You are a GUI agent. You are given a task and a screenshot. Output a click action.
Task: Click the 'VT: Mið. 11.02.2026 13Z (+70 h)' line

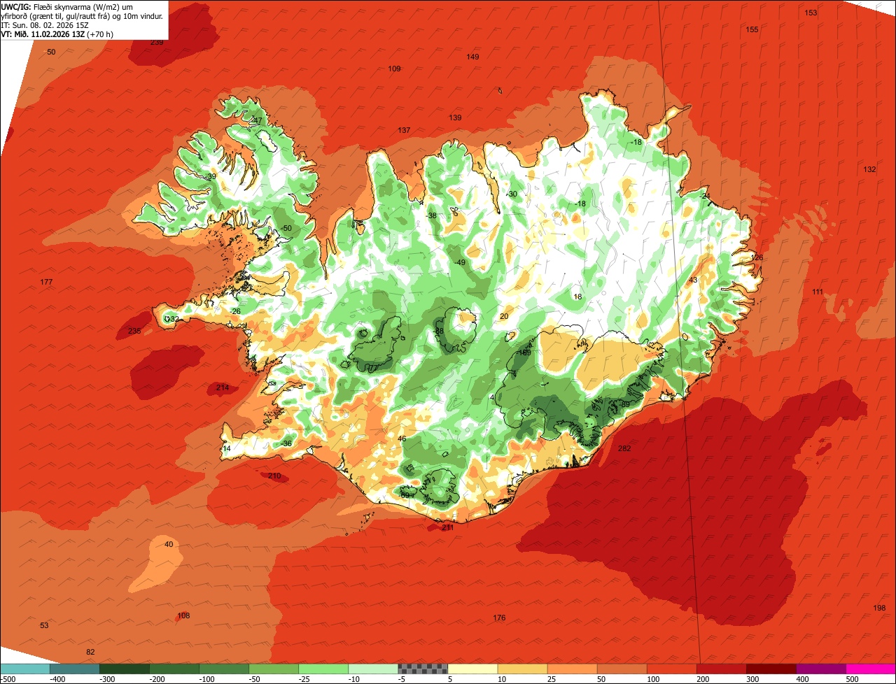click(x=57, y=34)
